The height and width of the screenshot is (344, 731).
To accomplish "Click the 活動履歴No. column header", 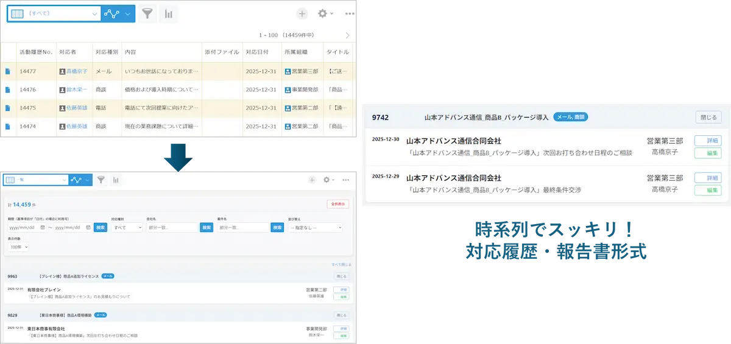I will coord(36,52).
